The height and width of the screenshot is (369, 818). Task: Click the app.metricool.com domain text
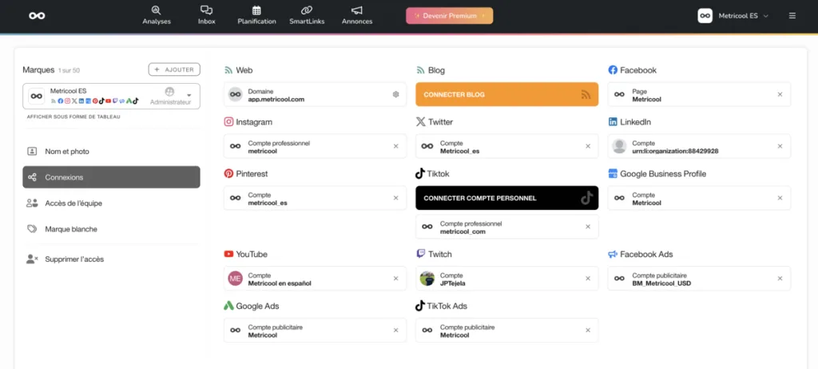276,99
